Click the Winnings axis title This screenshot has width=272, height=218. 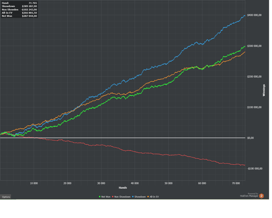click(264, 90)
